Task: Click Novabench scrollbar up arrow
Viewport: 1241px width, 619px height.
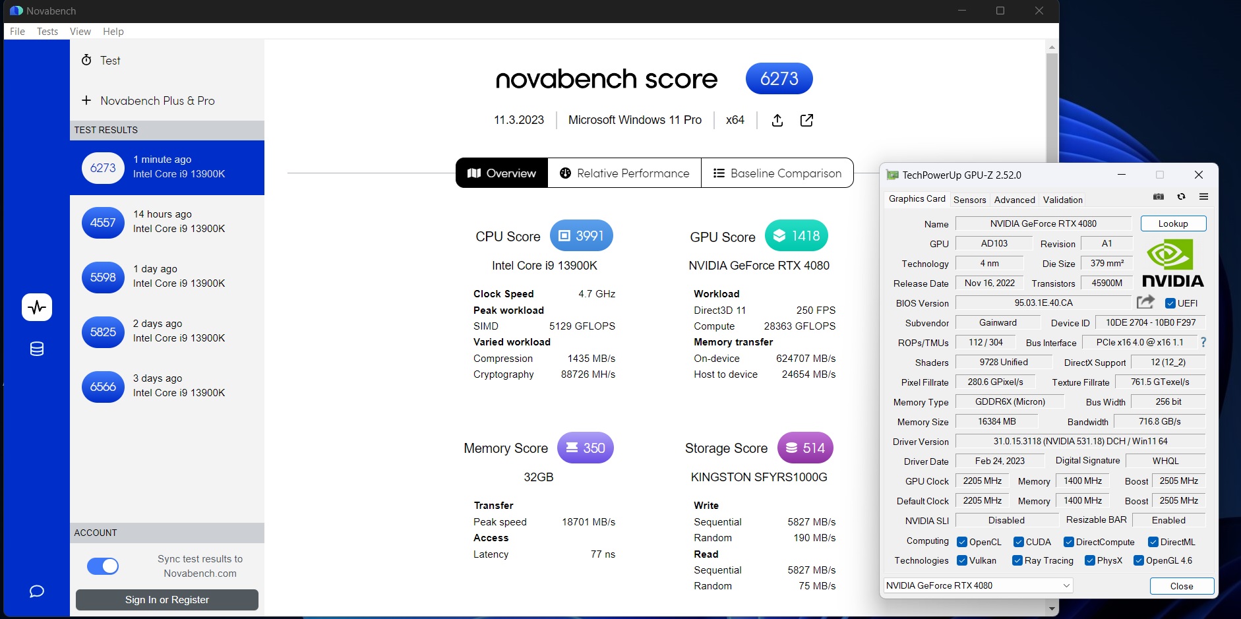Action: pos(1052,47)
